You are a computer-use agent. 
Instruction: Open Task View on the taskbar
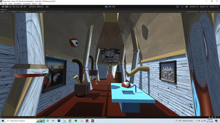[x=53, y=121]
